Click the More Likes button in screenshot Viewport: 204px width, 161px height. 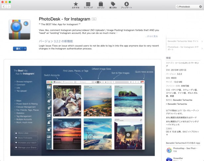pos(26,133)
